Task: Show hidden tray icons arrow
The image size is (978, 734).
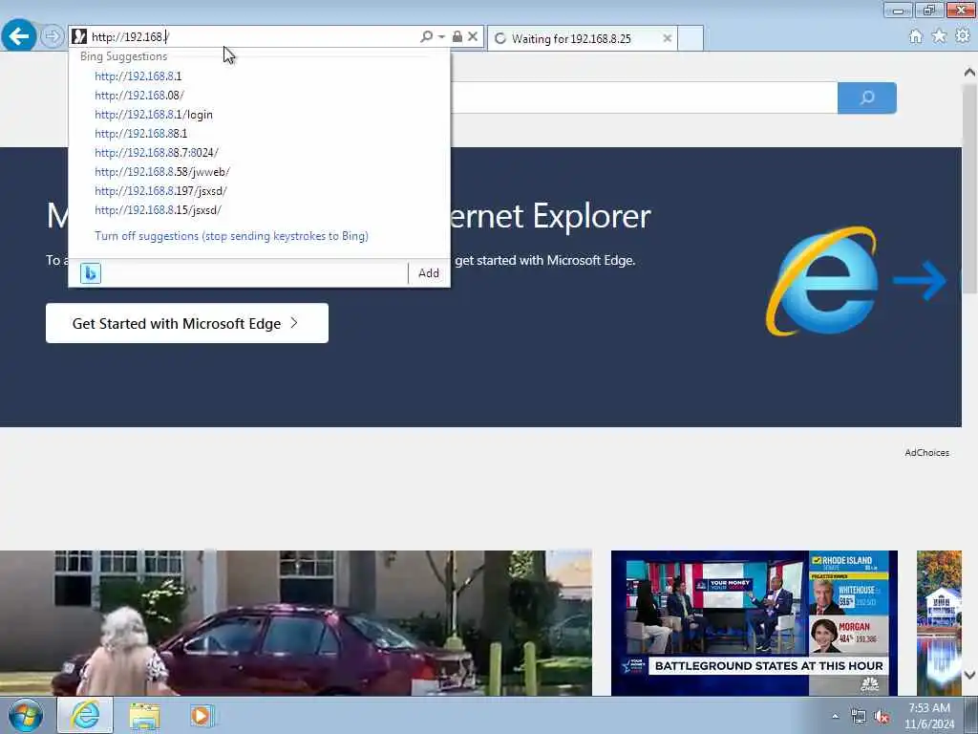Action: tap(835, 716)
